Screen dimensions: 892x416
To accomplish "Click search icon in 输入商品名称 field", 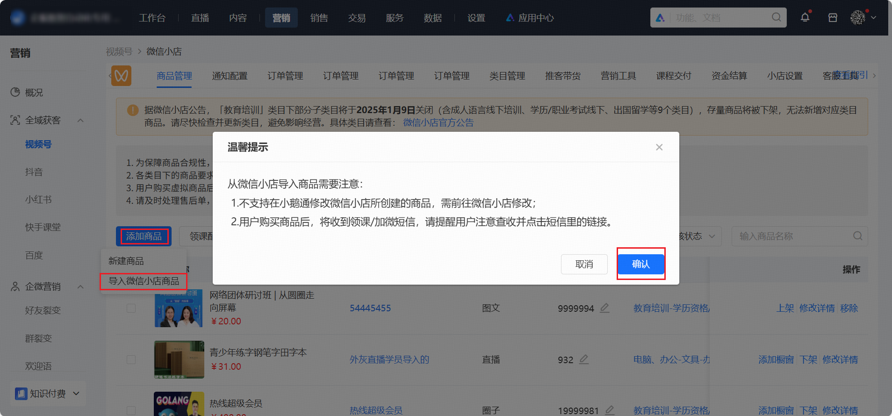I will coord(857,236).
